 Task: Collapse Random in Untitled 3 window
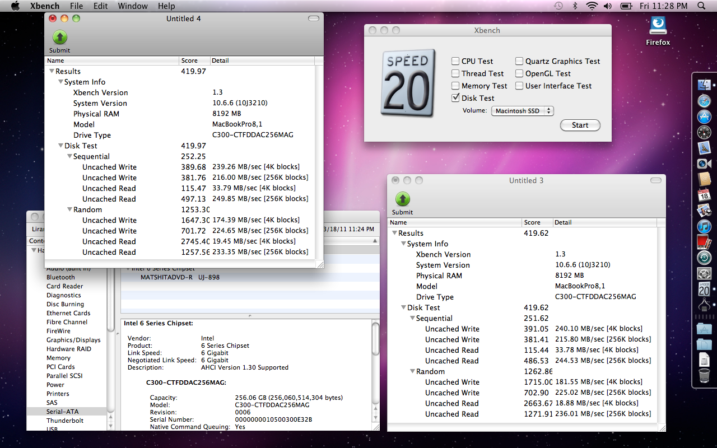(x=413, y=371)
